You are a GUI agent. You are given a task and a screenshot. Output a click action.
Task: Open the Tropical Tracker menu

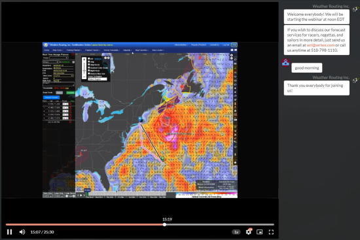point(92,50)
